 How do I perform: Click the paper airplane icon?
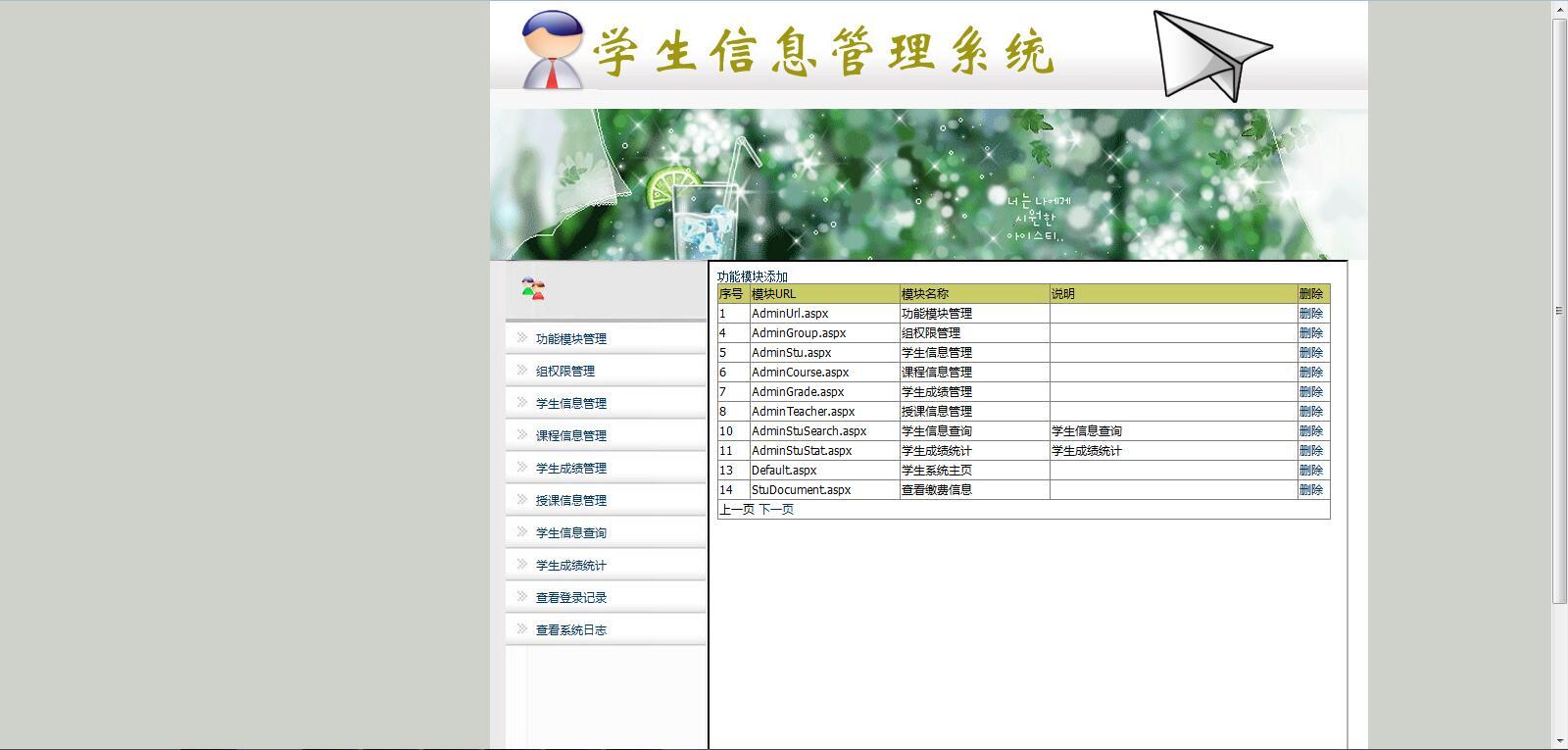coord(1212,55)
